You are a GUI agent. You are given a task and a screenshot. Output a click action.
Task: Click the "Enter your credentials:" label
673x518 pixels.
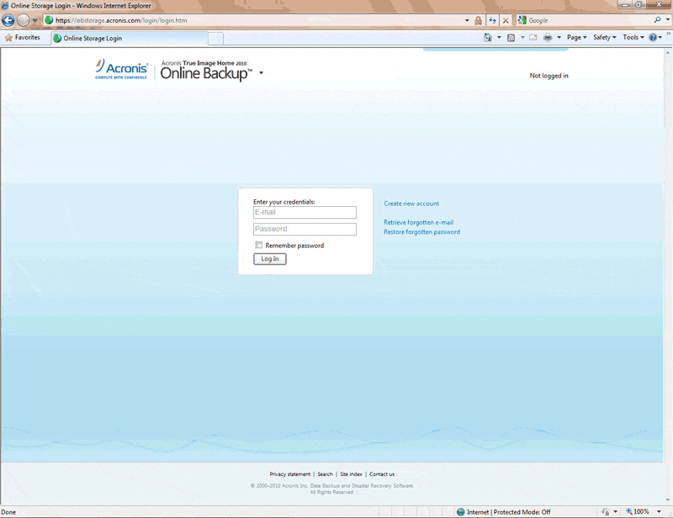[284, 202]
